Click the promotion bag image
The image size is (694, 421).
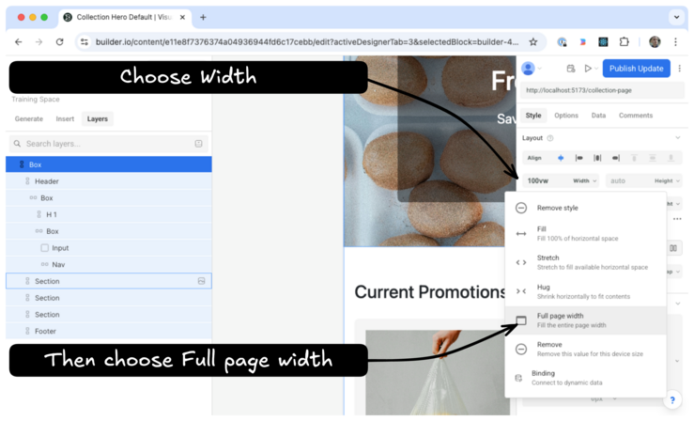[438, 373]
